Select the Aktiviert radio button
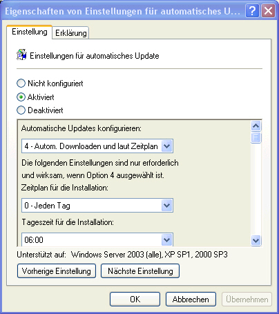279x314 pixels. tap(21, 97)
